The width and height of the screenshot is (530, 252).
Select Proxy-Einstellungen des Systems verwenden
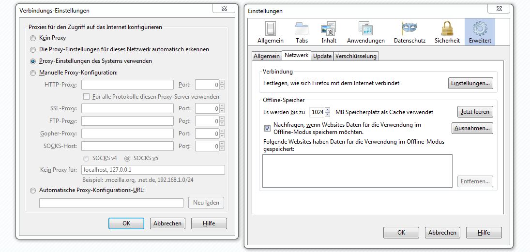33,61
